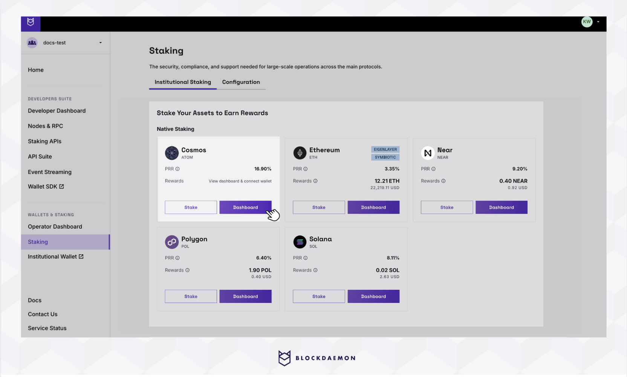Image resolution: width=627 pixels, height=377 pixels.
Task: Navigate to Staking APIs
Action: click(x=44, y=141)
